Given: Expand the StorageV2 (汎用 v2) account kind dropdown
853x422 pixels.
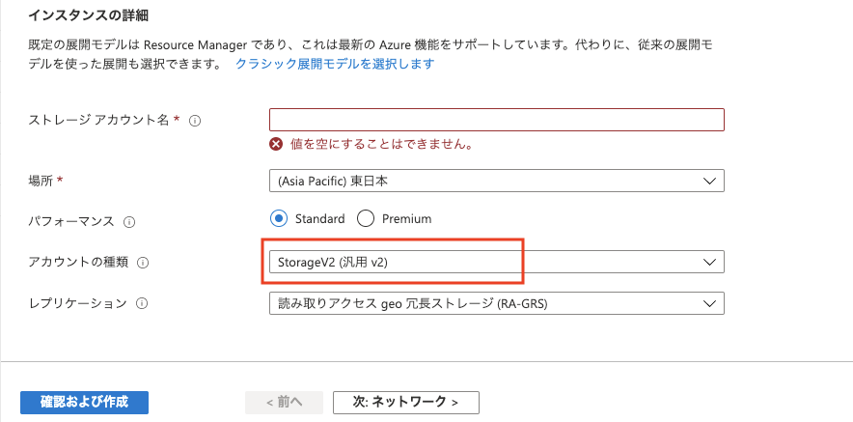Looking at the screenshot, I should click(x=497, y=262).
